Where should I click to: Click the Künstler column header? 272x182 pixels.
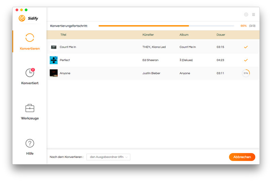148,35
